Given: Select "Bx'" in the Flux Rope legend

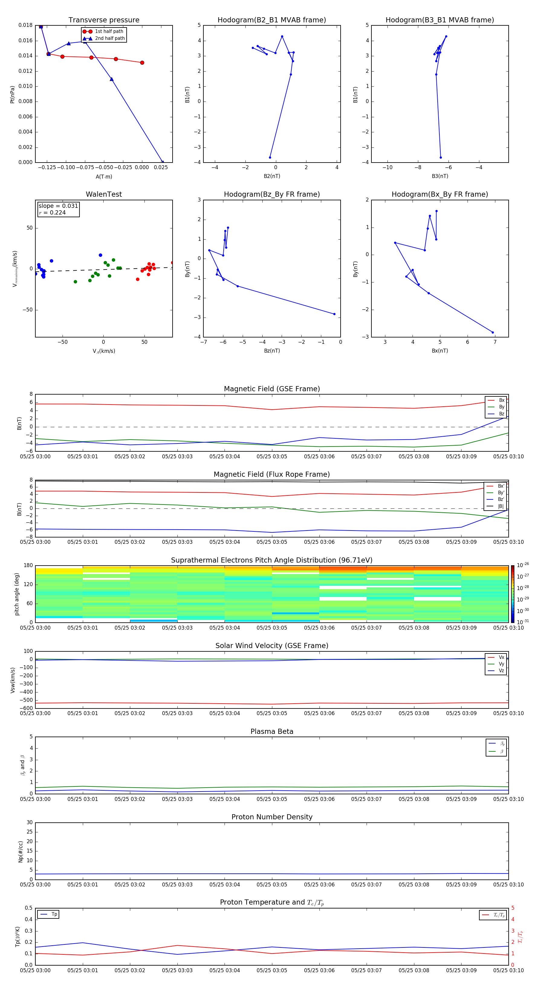Looking at the screenshot, I should tap(496, 486).
